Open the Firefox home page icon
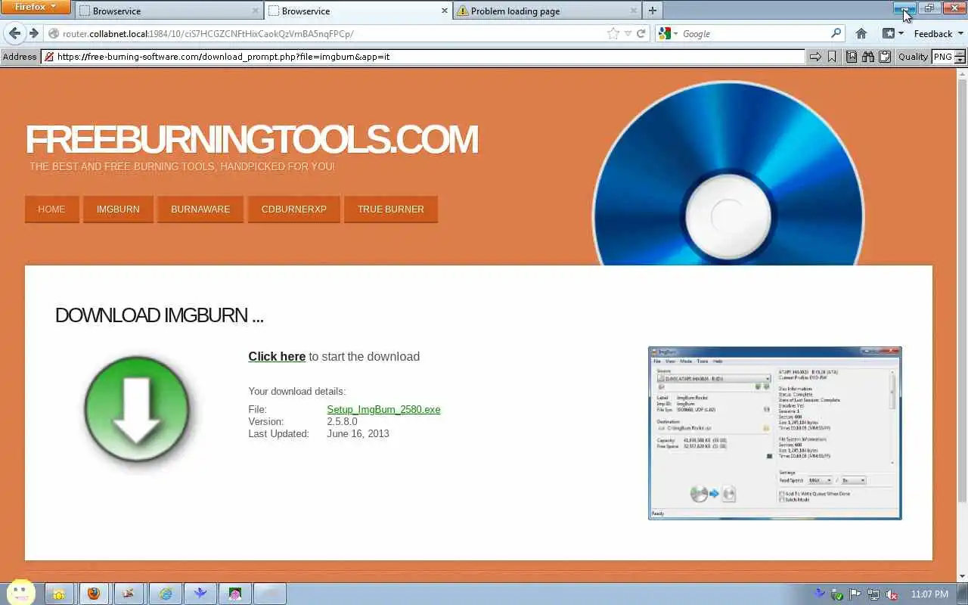Viewport: 968px width, 605px height. (x=861, y=33)
